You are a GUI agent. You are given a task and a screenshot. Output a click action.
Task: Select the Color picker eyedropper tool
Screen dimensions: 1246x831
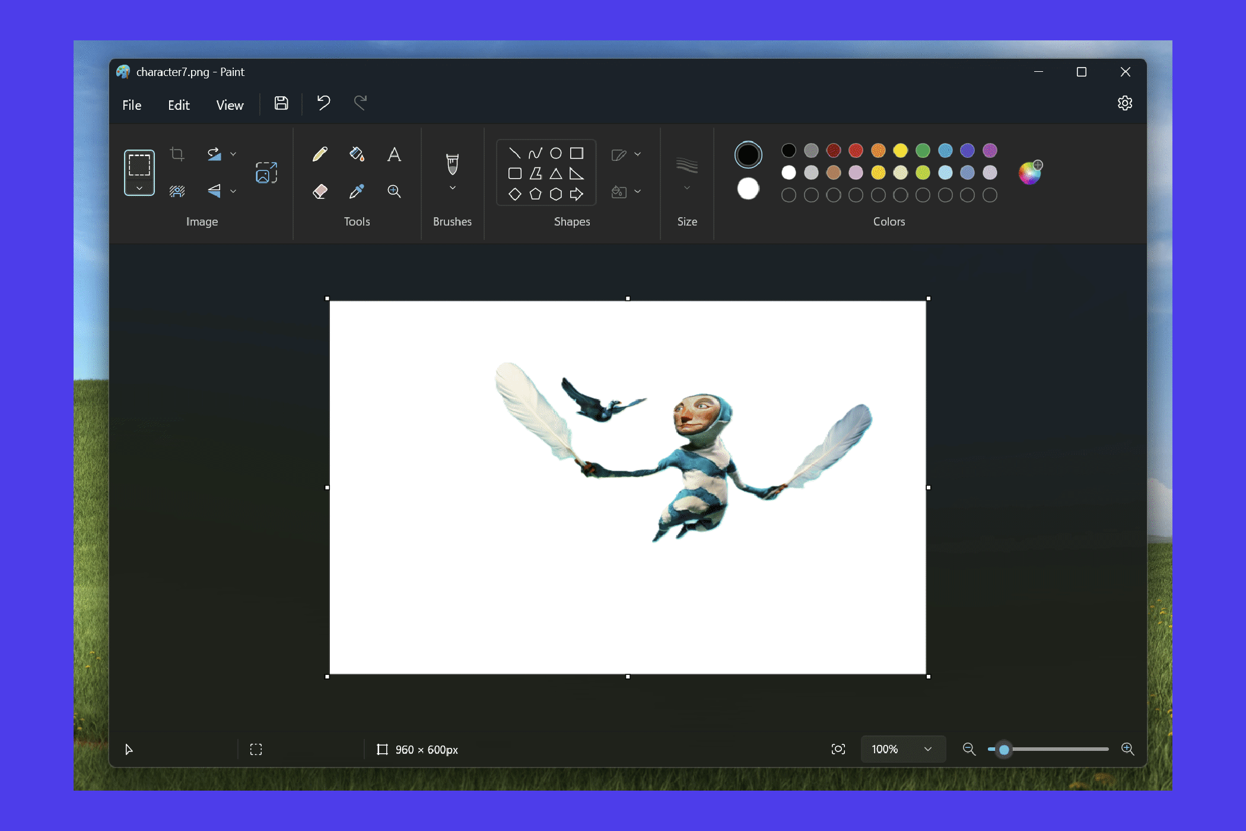click(357, 191)
